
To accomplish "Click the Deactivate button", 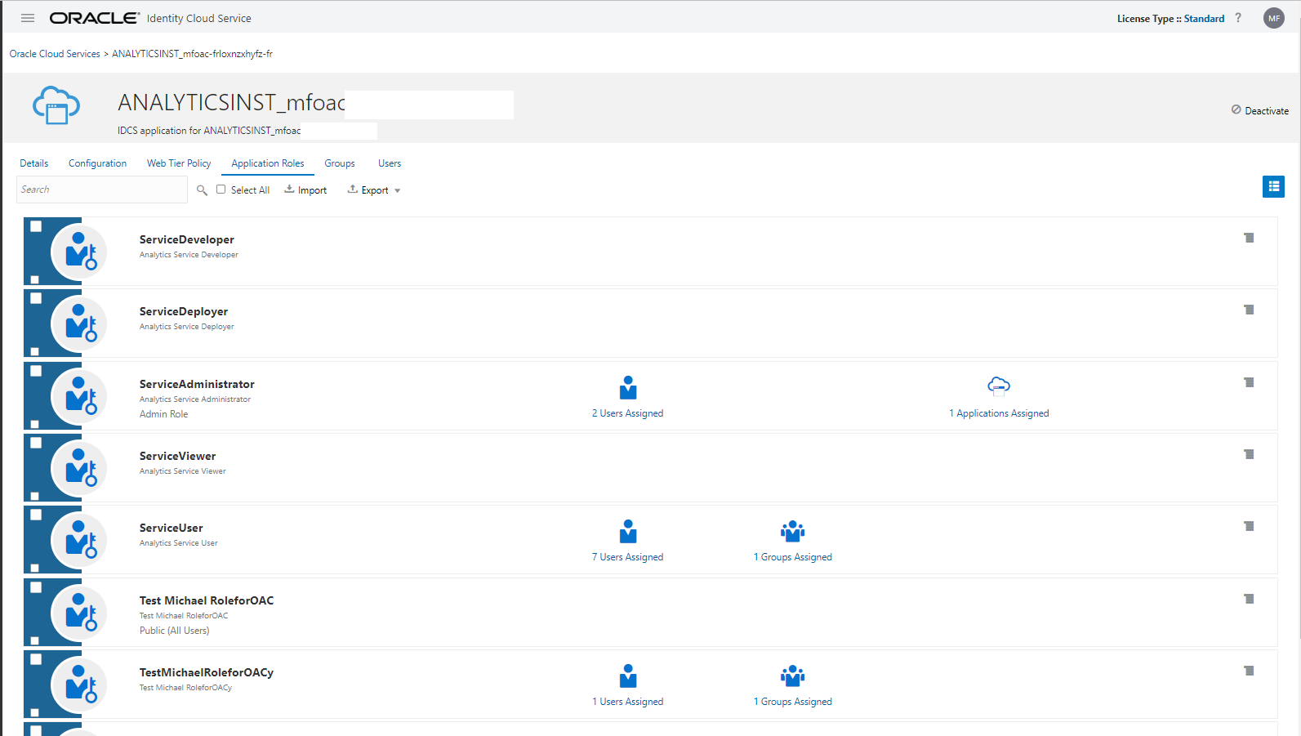I will [x=1260, y=110].
